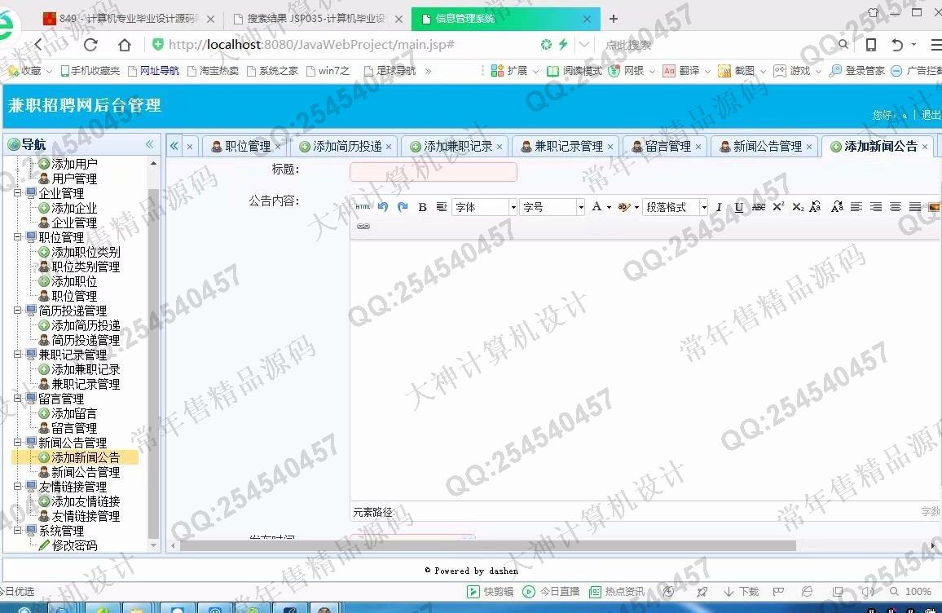Toggle HTML source view in editor
This screenshot has height=613, width=942.
363,207
